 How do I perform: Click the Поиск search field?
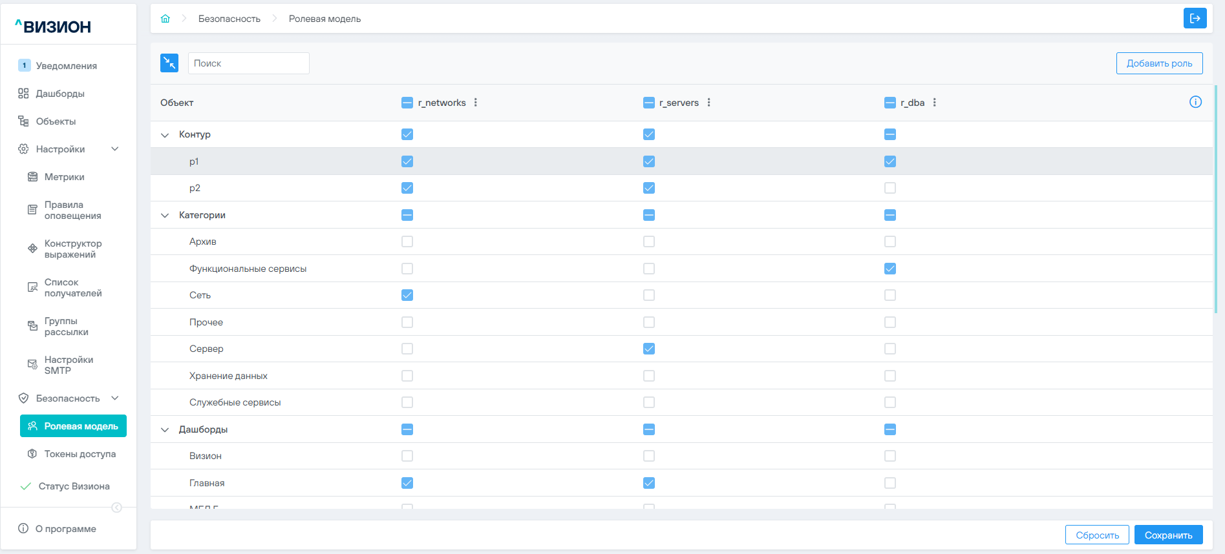point(248,63)
